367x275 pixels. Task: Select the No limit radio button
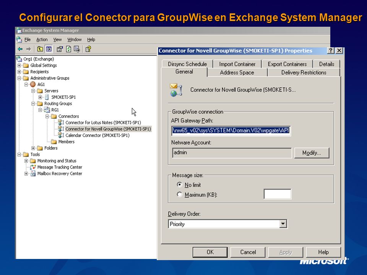[180, 184]
